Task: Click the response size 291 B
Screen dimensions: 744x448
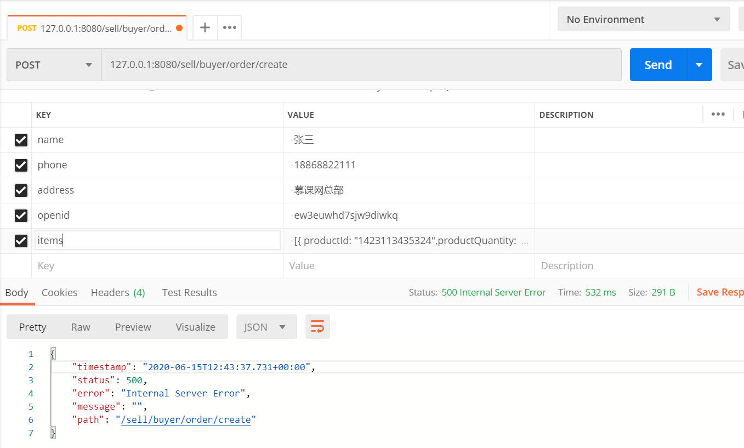Action: (663, 292)
